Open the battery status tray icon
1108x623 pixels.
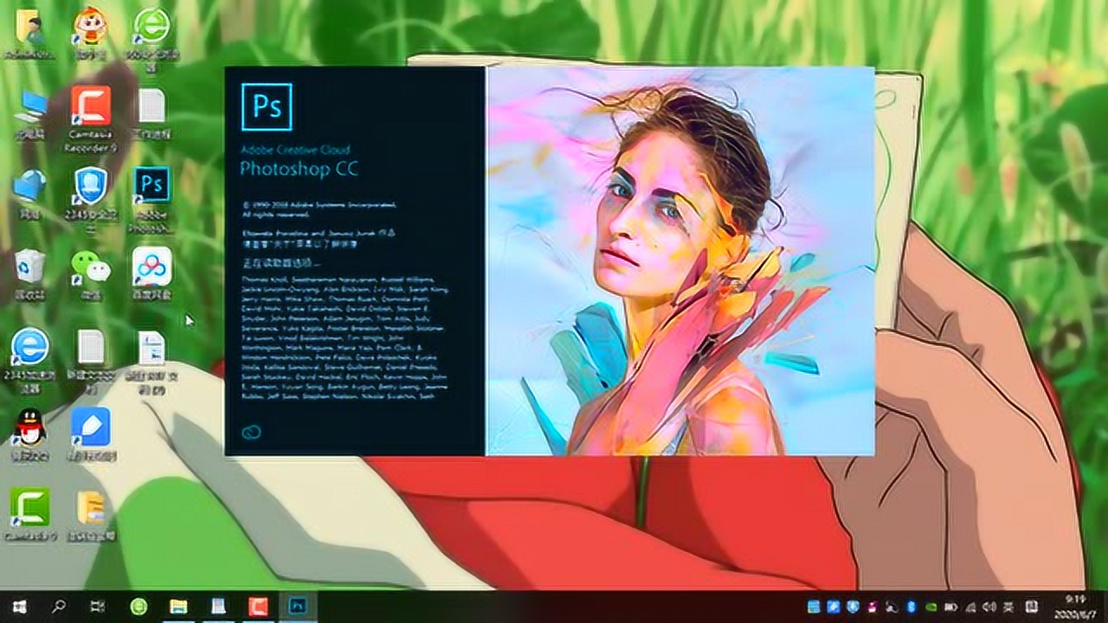click(x=951, y=607)
